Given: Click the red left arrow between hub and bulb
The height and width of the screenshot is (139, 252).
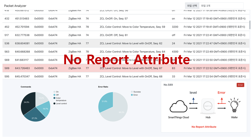Looking at the screenshot, I should 222,103.
